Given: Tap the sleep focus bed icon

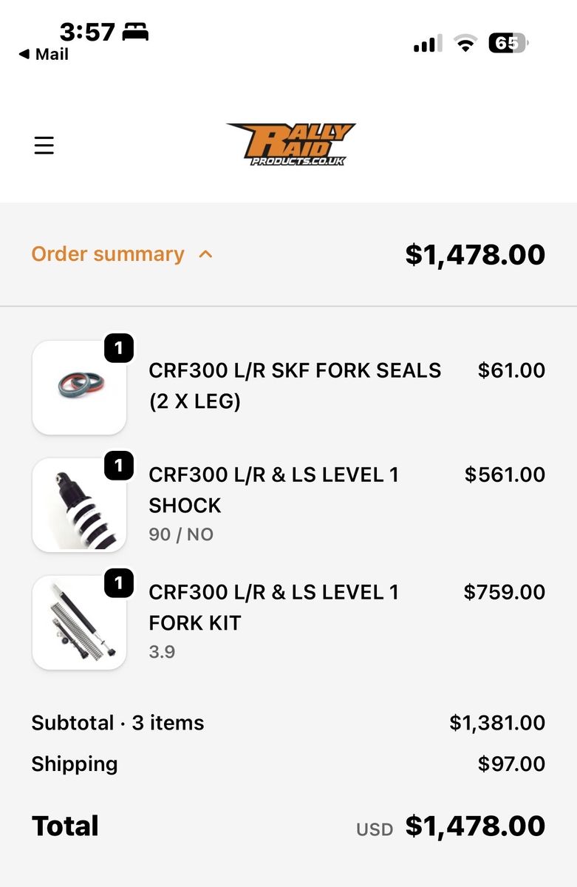Looking at the screenshot, I should pos(136,33).
